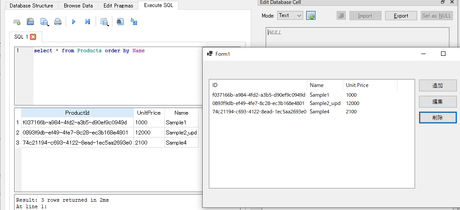Execute the current line icon
460x210 pixels.
click(x=87, y=22)
